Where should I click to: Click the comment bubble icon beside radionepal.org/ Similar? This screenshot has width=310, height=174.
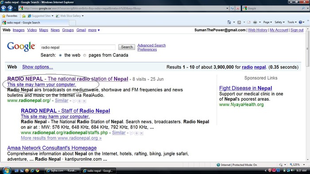point(74,101)
